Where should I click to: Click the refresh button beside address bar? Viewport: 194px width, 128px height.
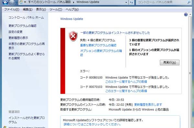(x=131, y=2)
